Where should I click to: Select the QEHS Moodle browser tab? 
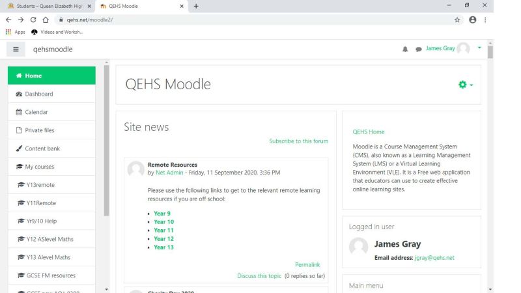pyautogui.click(x=141, y=6)
